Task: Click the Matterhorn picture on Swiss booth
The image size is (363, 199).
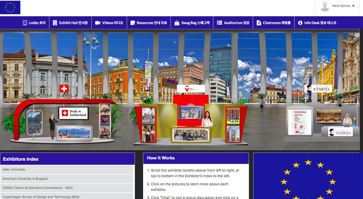Action: [34, 122]
